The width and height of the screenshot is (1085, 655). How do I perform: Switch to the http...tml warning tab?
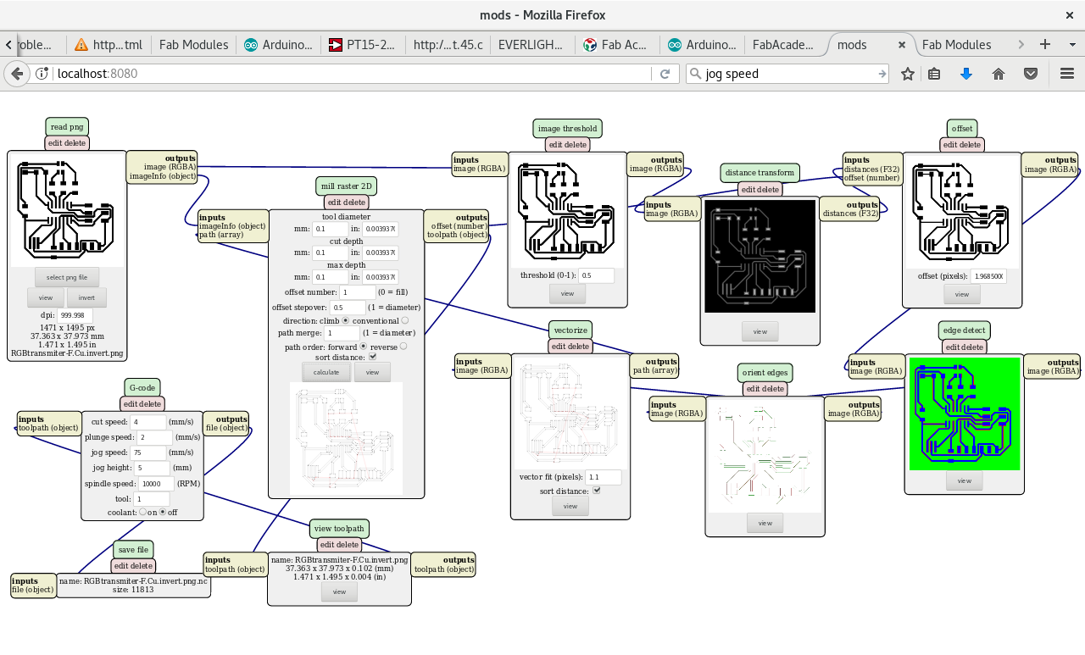(108, 45)
